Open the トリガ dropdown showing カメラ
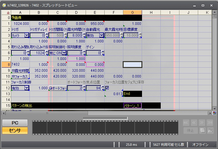218x149 pixels. pos(27,35)
